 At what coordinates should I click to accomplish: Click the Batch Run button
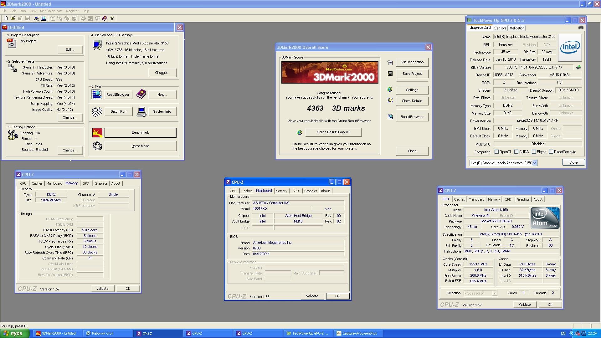tap(118, 112)
